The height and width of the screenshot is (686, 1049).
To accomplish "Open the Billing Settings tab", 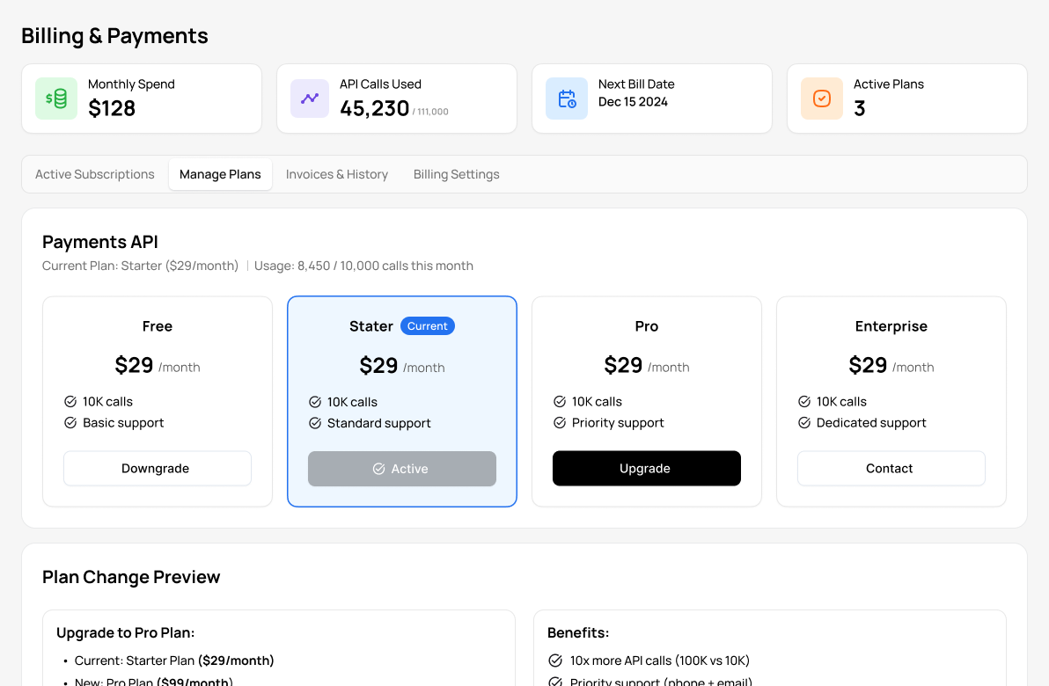I will coord(456,174).
